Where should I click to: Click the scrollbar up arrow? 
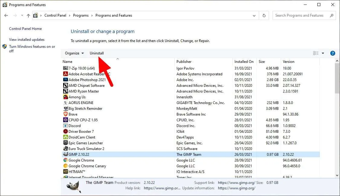(x=337, y=61)
